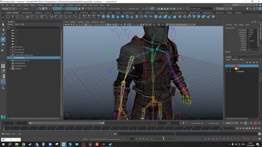Toggle the select by object type mode icon
Image resolution: width=262 pixels, height=147 pixels.
(x=43, y=9)
